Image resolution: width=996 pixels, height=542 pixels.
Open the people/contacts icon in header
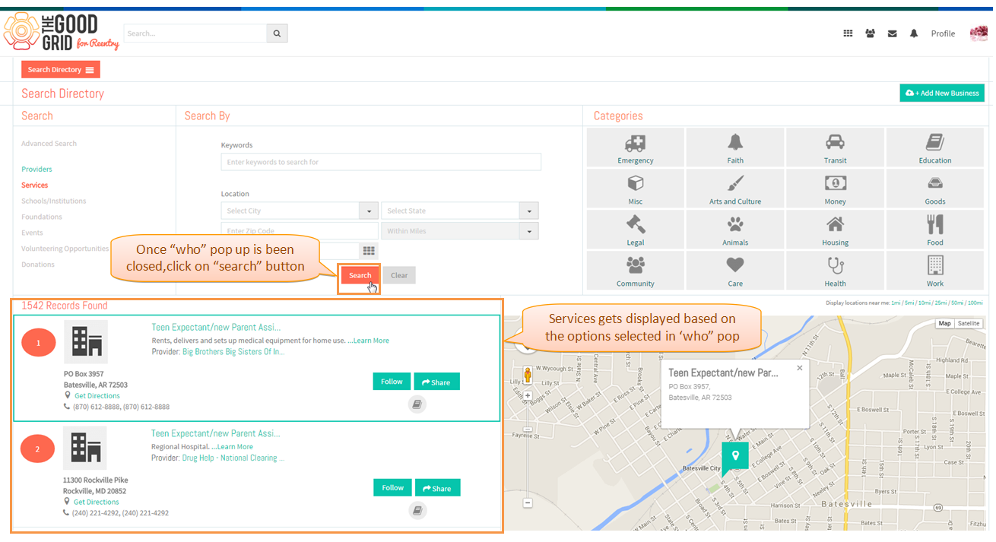pyautogui.click(x=870, y=33)
